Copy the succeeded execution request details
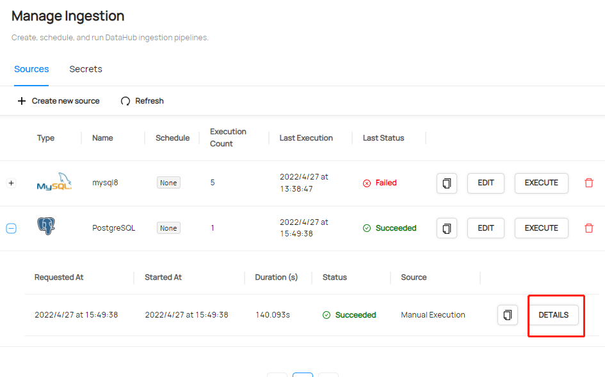This screenshot has height=377, width=605. [x=507, y=314]
